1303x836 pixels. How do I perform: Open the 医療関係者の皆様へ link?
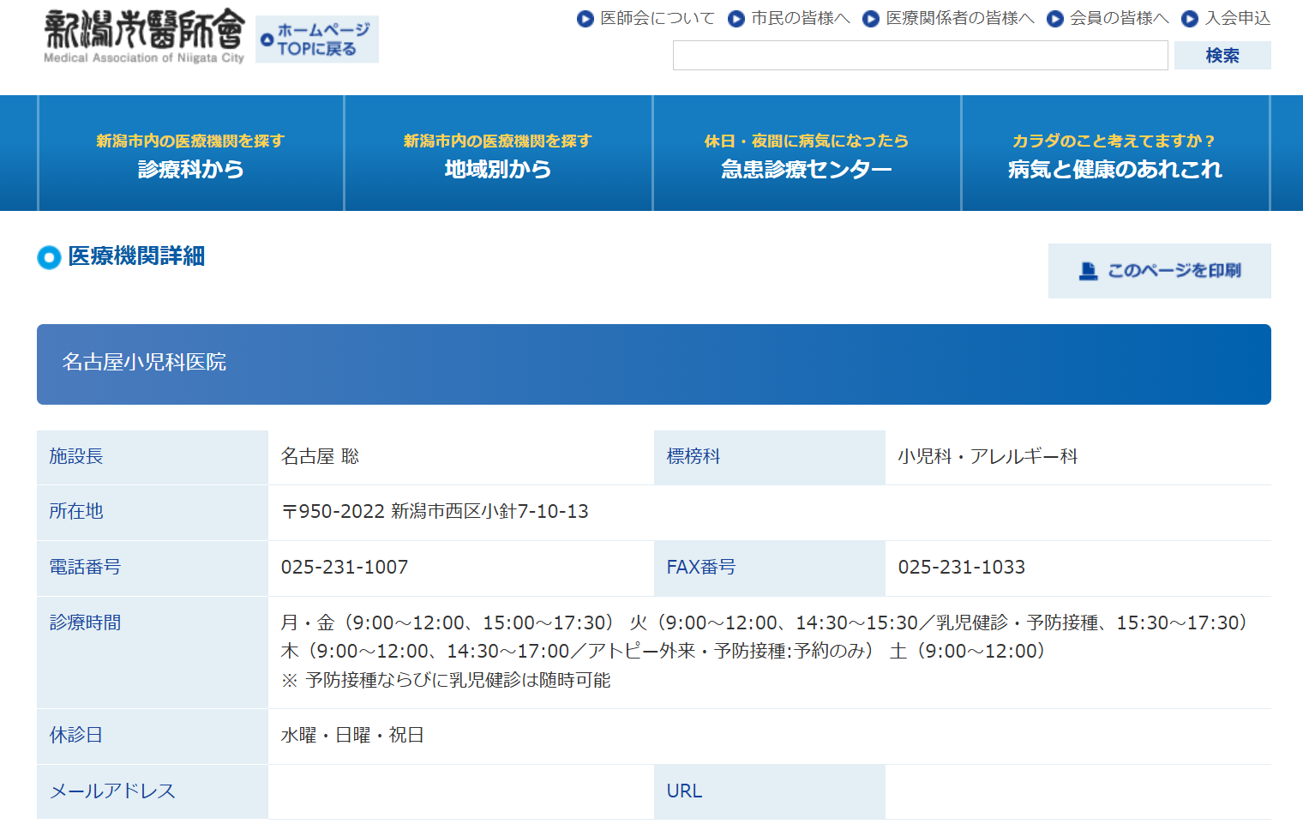[x=960, y=18]
